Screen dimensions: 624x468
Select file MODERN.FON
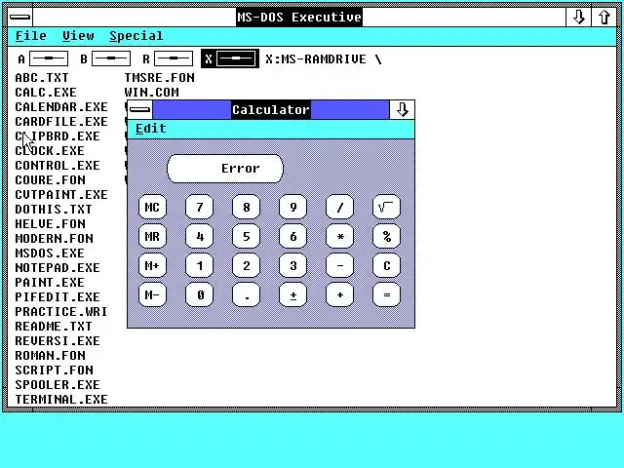[x=55, y=239]
